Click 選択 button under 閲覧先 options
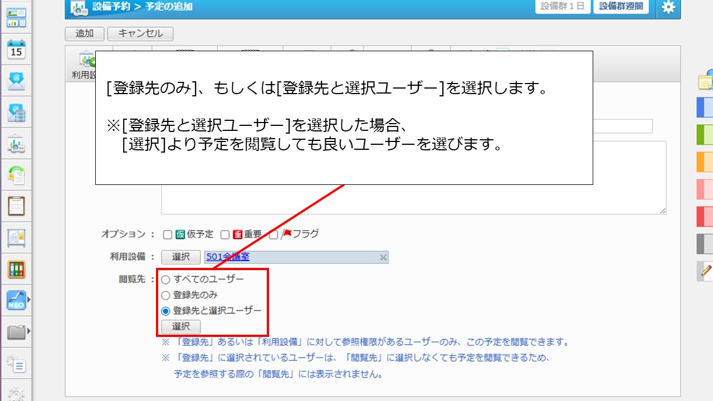Screen dimensions: 713x401 point(181,327)
